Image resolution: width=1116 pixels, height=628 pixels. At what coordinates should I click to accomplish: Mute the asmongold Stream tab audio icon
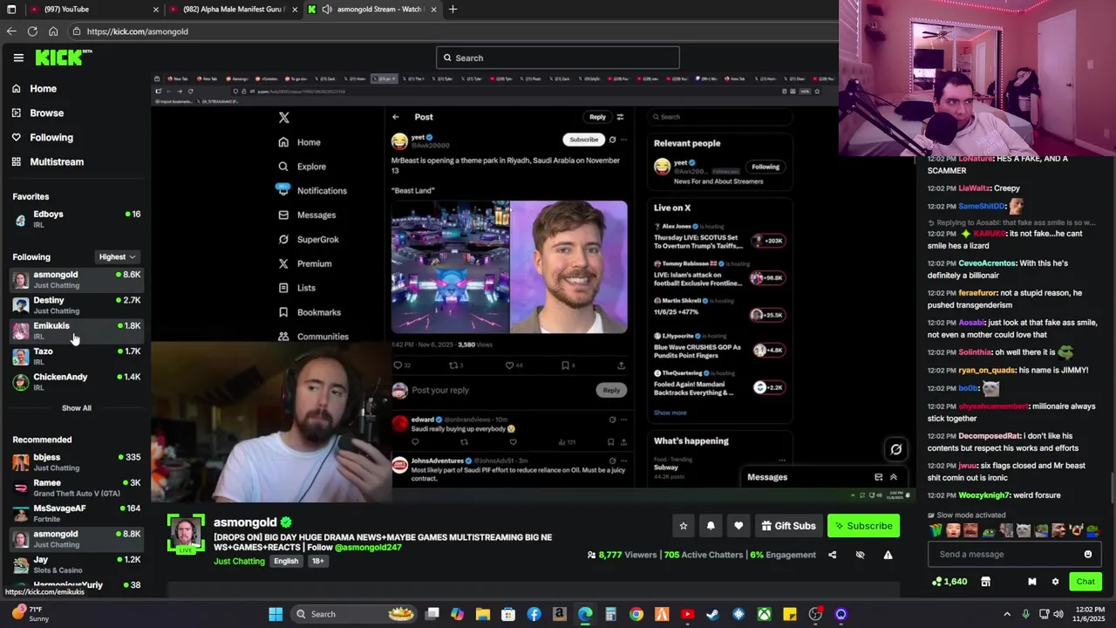click(327, 10)
